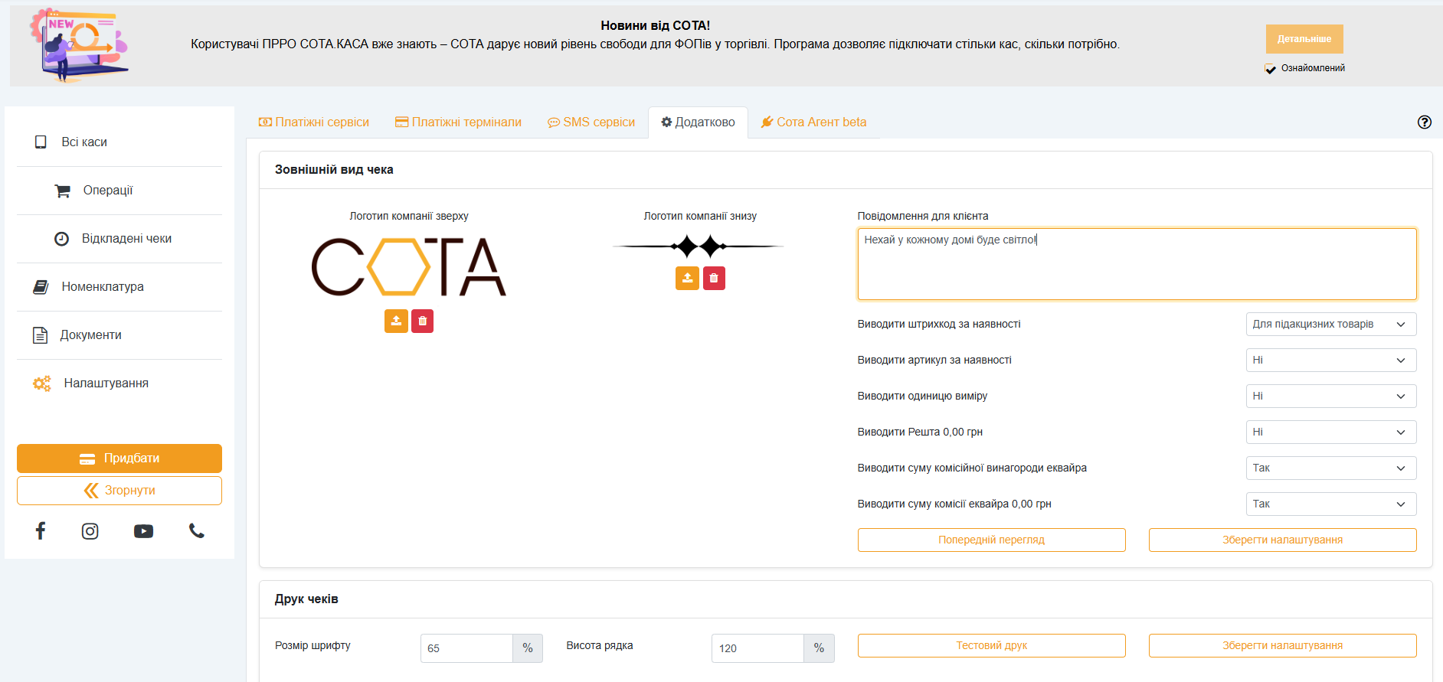The height and width of the screenshot is (682, 1443).
Task: Expand the barcode output dropdown
Action: [1330, 325]
